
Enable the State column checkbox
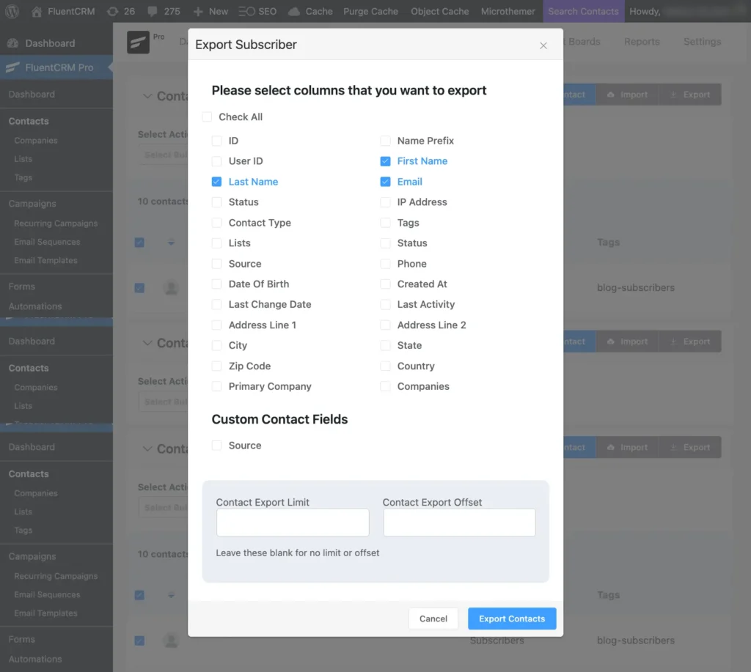pos(385,345)
